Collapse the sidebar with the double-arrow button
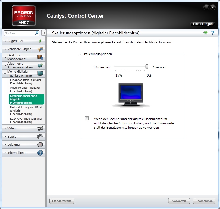 (43, 33)
